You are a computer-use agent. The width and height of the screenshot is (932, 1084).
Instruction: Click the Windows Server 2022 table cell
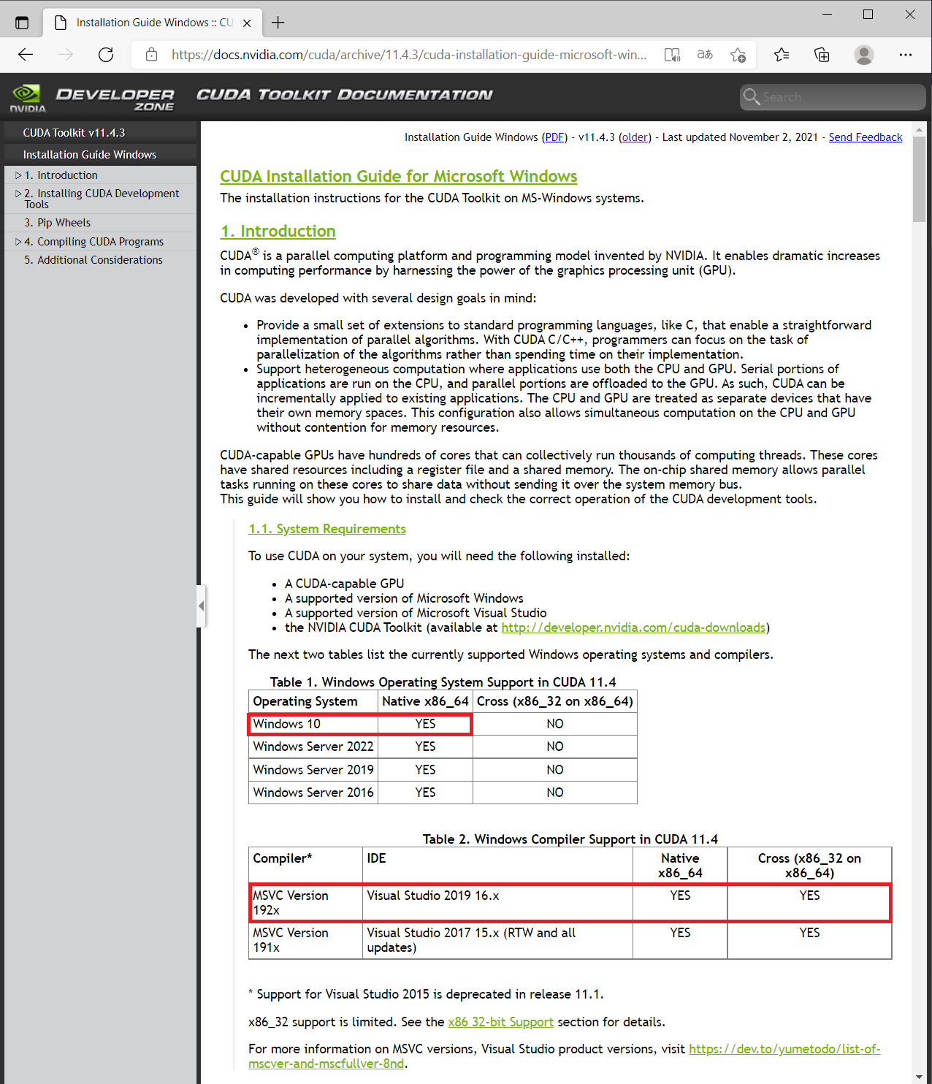pyautogui.click(x=313, y=747)
